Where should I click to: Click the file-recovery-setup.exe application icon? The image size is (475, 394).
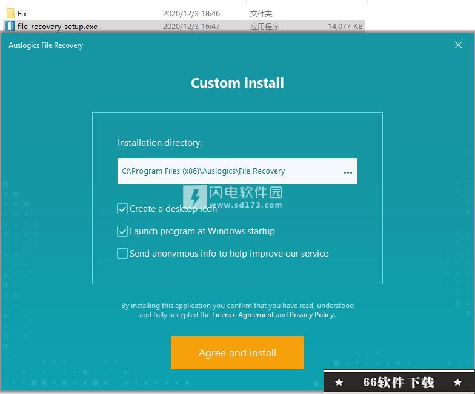click(x=10, y=26)
